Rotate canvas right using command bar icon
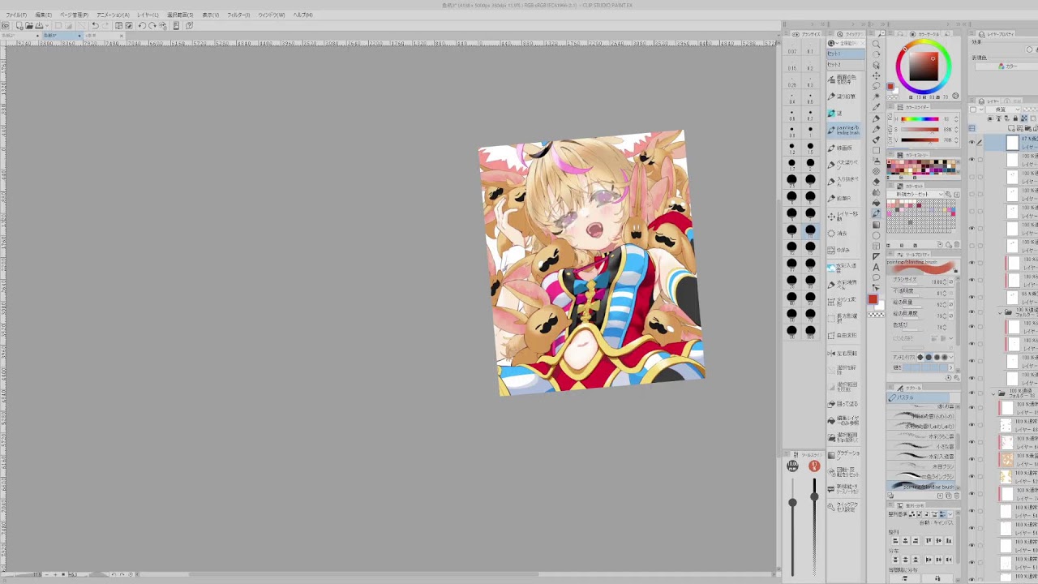 152,26
